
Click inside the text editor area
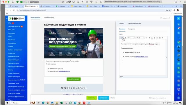tap(143, 57)
